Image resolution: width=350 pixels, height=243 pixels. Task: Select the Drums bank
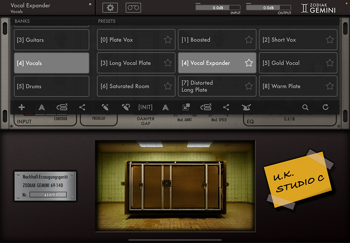point(51,86)
